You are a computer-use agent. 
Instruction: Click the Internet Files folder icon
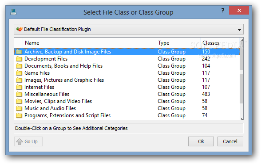click(x=19, y=87)
